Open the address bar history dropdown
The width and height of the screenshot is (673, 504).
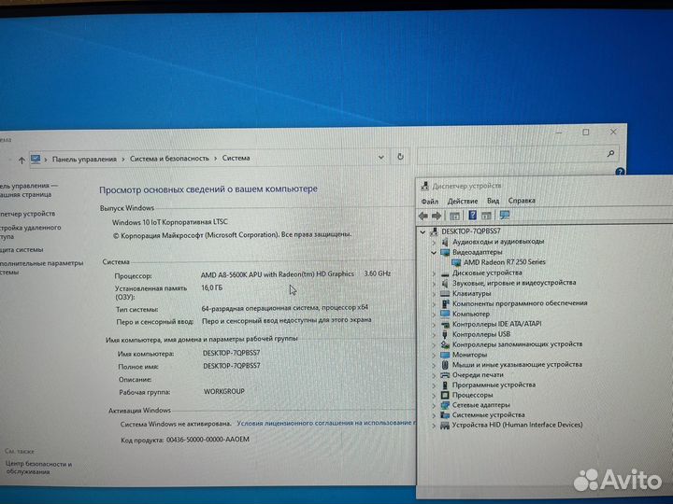click(382, 158)
